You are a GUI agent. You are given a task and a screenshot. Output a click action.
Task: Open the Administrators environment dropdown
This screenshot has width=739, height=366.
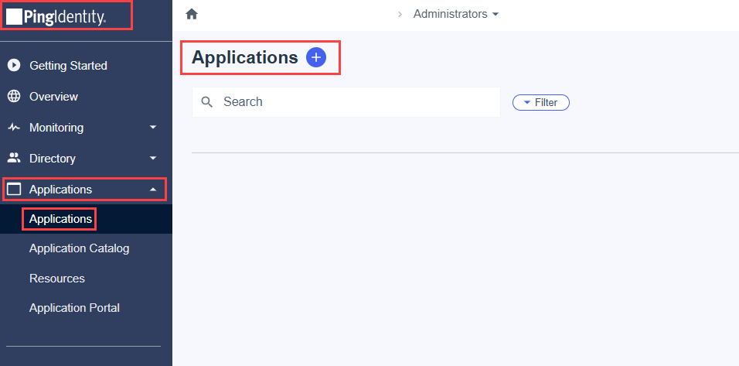coord(456,14)
